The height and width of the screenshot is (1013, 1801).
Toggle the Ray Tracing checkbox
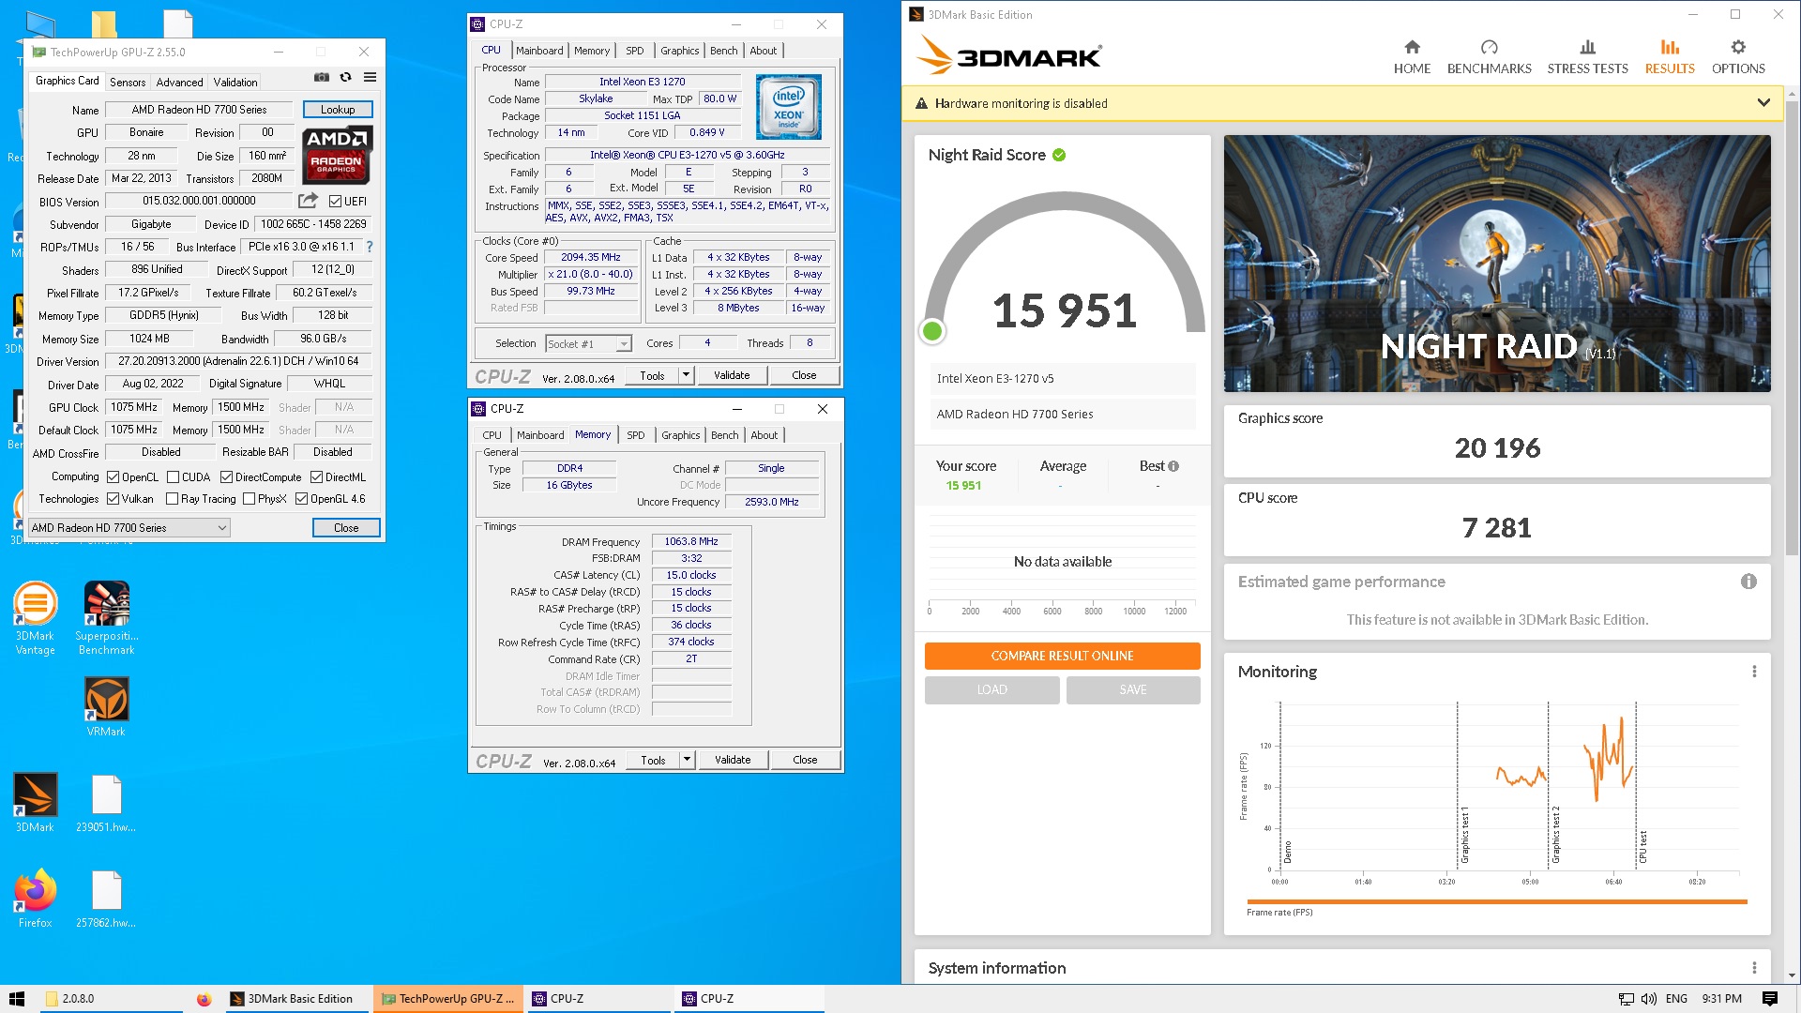pyautogui.click(x=172, y=499)
